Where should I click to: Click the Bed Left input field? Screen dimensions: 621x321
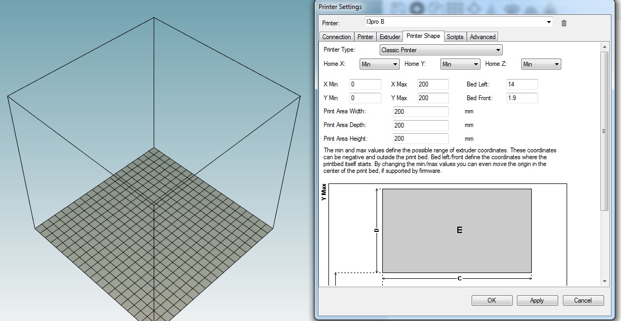coord(522,84)
